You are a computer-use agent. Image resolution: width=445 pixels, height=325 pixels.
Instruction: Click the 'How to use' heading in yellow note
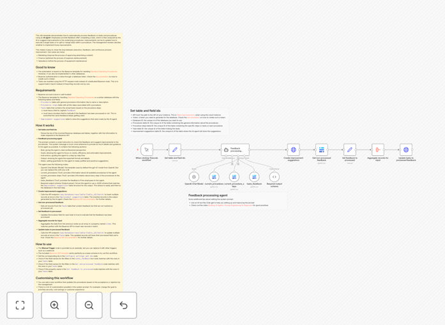[43, 244]
